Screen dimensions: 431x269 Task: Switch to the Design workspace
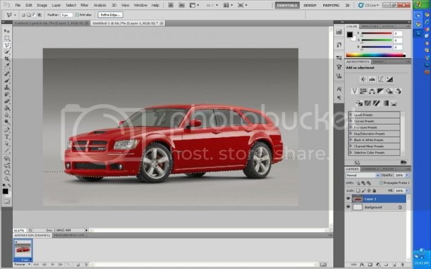(x=310, y=5)
